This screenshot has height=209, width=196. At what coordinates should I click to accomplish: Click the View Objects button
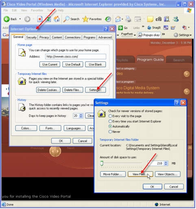point(168,174)
